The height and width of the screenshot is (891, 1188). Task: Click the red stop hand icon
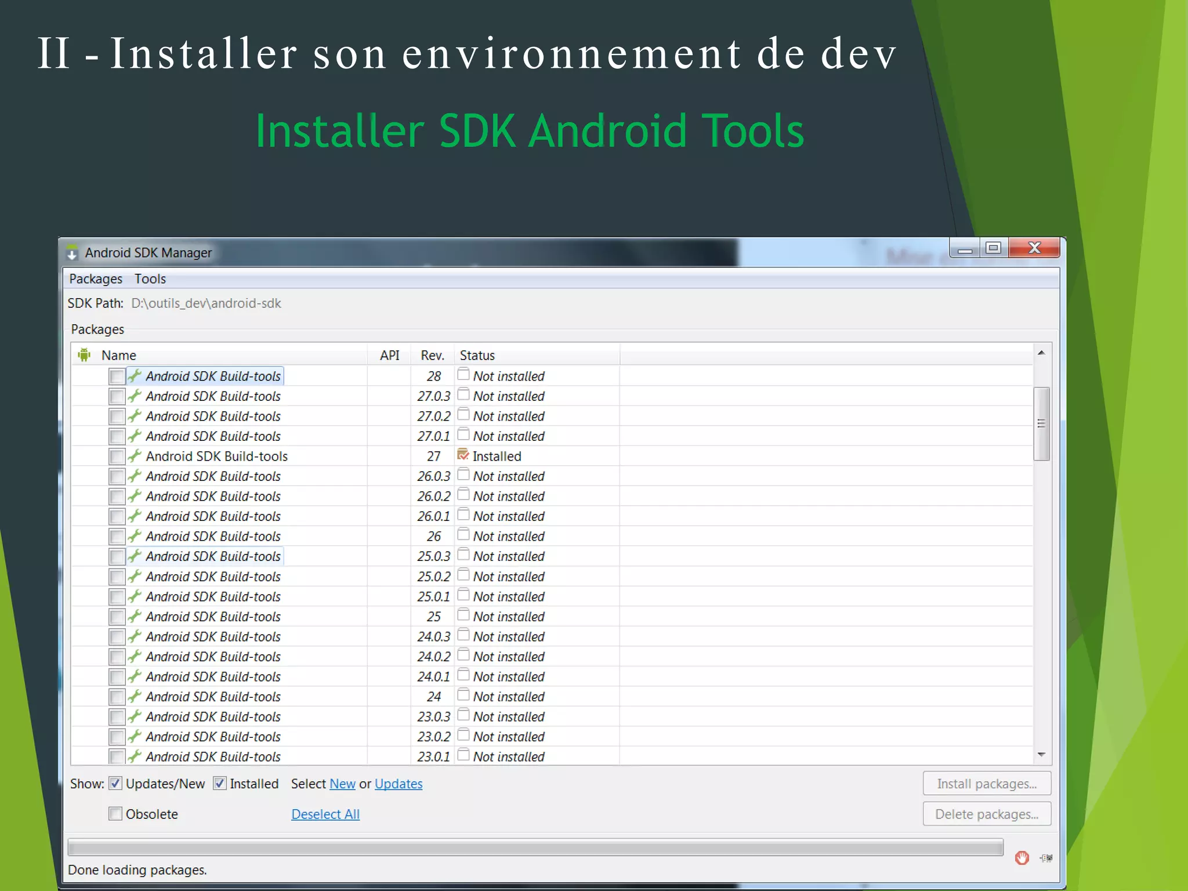pyautogui.click(x=1022, y=858)
